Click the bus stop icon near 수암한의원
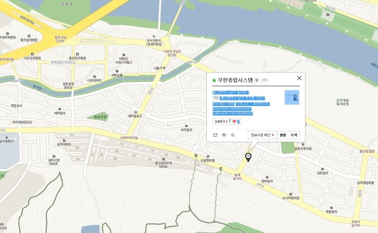 (196, 156)
